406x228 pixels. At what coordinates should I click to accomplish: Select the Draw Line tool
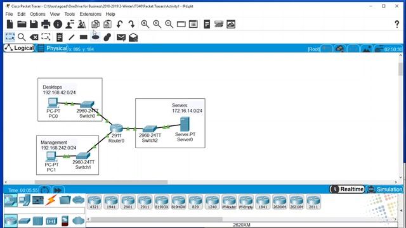tap(72, 37)
